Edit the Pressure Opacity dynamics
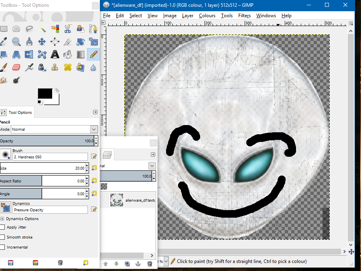Viewport: 361px width, 271px height. point(94,209)
